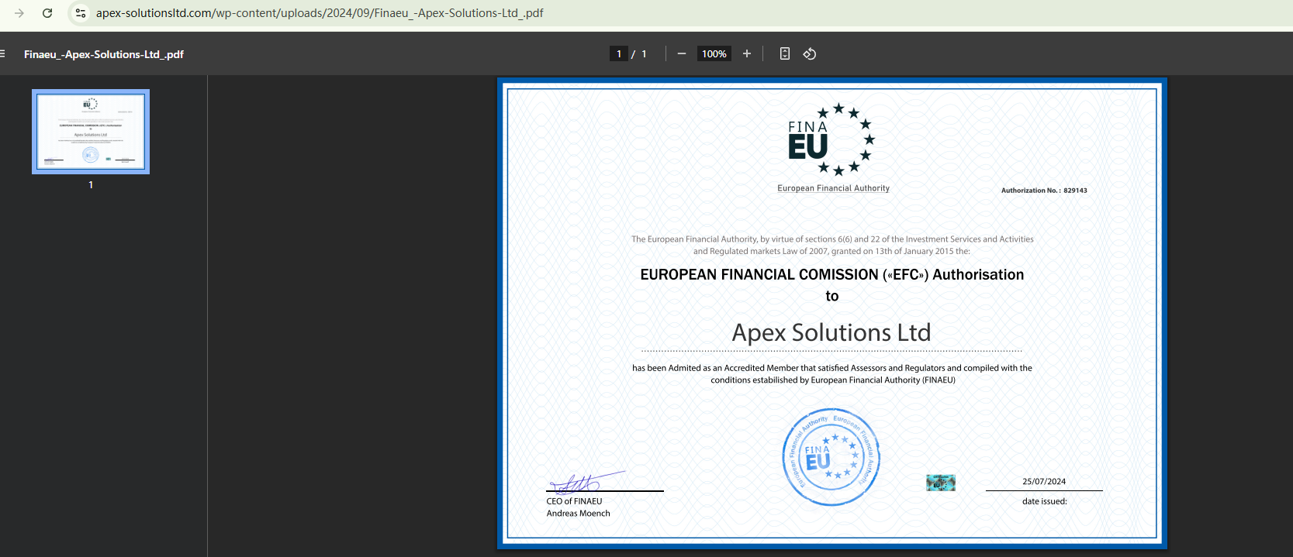Click the URL address bar
Viewport: 1293px width, 557px height.
(x=320, y=13)
